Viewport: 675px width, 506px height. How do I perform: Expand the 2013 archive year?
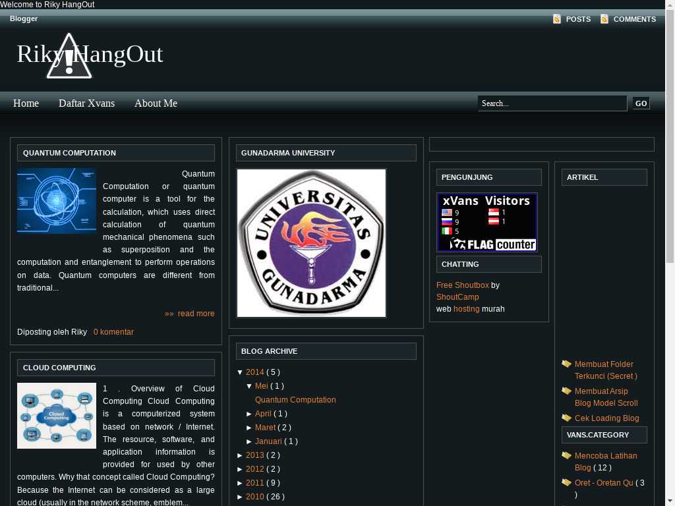tap(241, 455)
